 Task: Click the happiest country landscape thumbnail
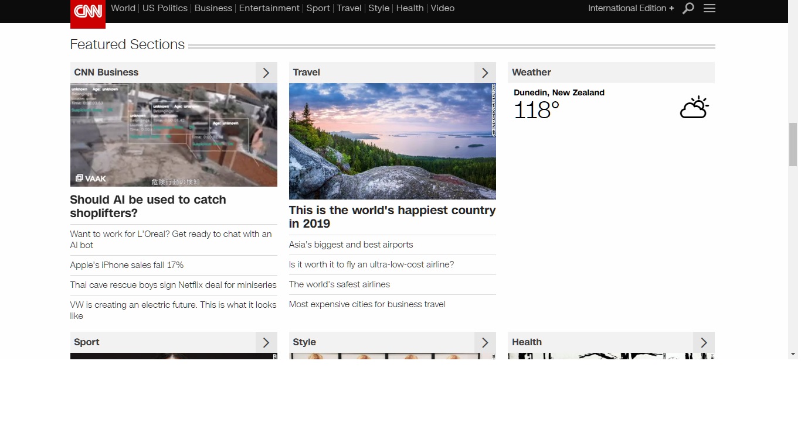pos(392,141)
